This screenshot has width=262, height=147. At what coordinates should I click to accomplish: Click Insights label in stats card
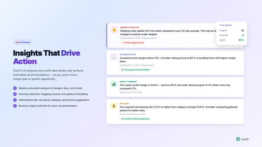click(x=223, y=30)
